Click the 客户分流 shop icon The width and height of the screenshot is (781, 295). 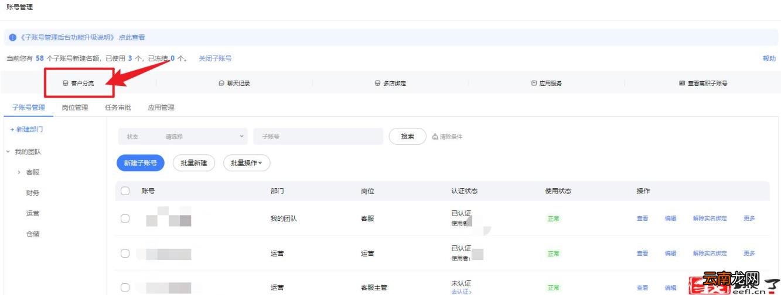(x=66, y=84)
